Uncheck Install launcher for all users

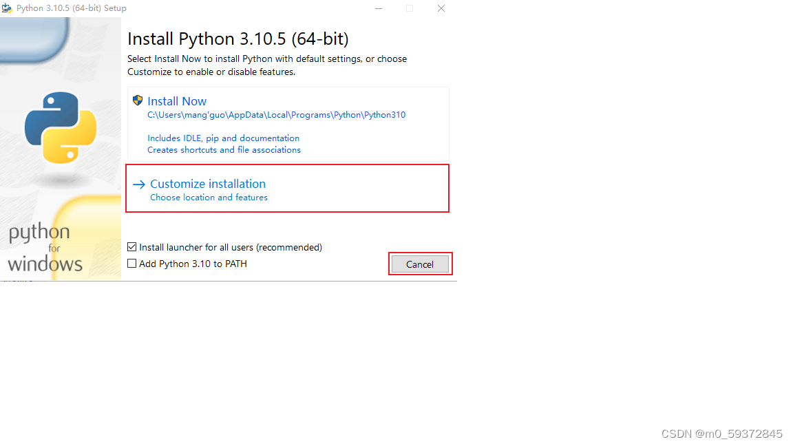coord(132,247)
